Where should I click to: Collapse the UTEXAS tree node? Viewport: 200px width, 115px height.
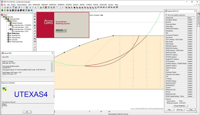point(6,21)
